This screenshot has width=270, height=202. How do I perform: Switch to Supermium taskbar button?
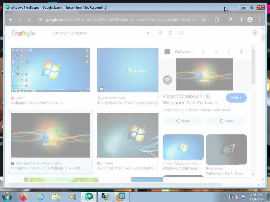click(x=89, y=197)
